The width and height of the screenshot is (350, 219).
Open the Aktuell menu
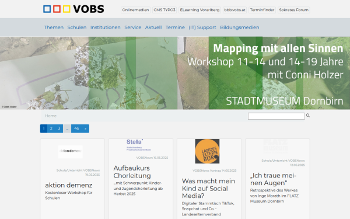(x=153, y=27)
